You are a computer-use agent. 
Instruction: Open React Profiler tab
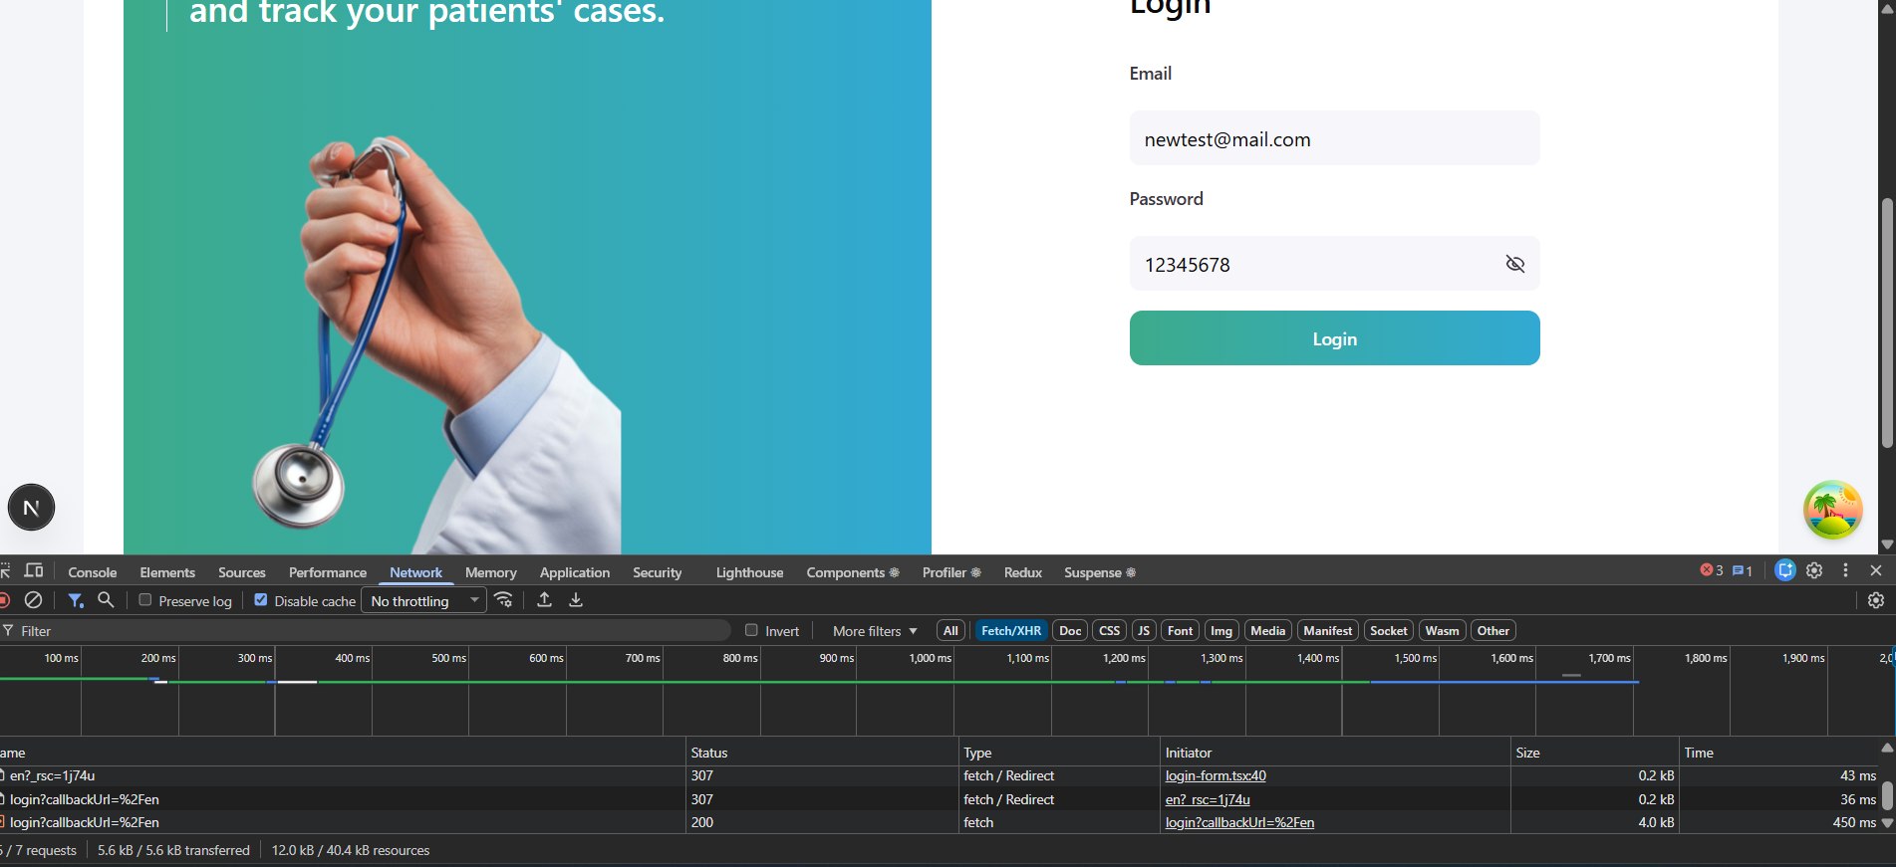(x=951, y=572)
